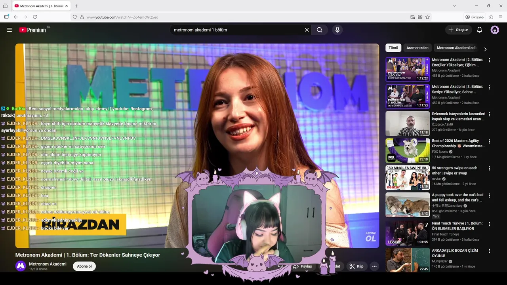This screenshot has width=507, height=285.
Task: Select the Metronom Akademi adlı chip
Action: tap(456, 47)
